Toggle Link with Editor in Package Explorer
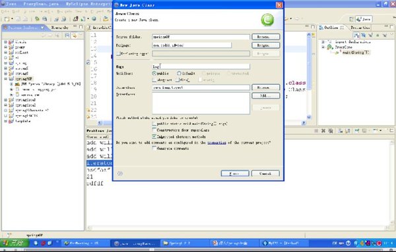396x252 pixels. coord(74,36)
